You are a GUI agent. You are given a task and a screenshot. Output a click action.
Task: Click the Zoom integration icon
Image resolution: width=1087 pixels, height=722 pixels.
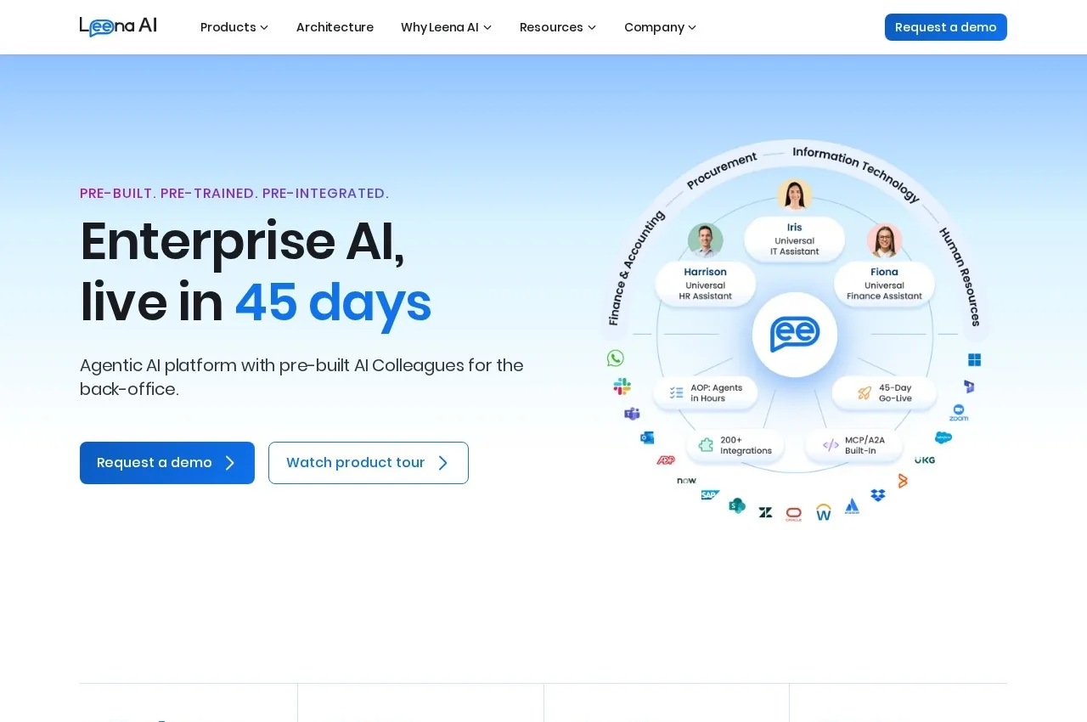959,413
